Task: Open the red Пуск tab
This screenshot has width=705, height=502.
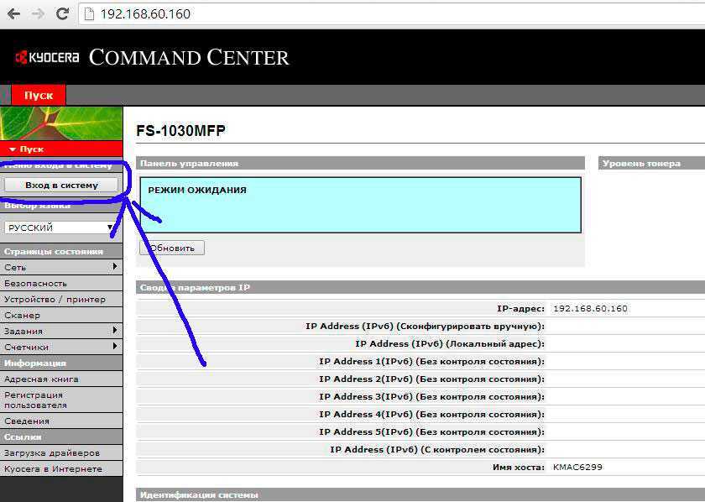Action: coord(39,96)
